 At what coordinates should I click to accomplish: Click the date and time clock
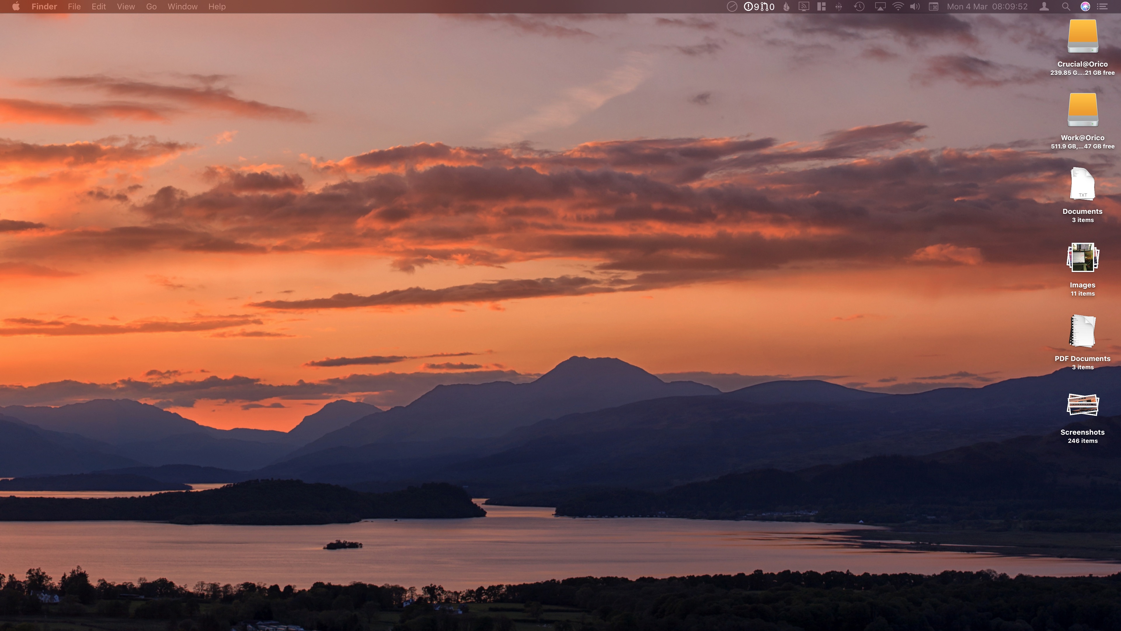(x=987, y=6)
